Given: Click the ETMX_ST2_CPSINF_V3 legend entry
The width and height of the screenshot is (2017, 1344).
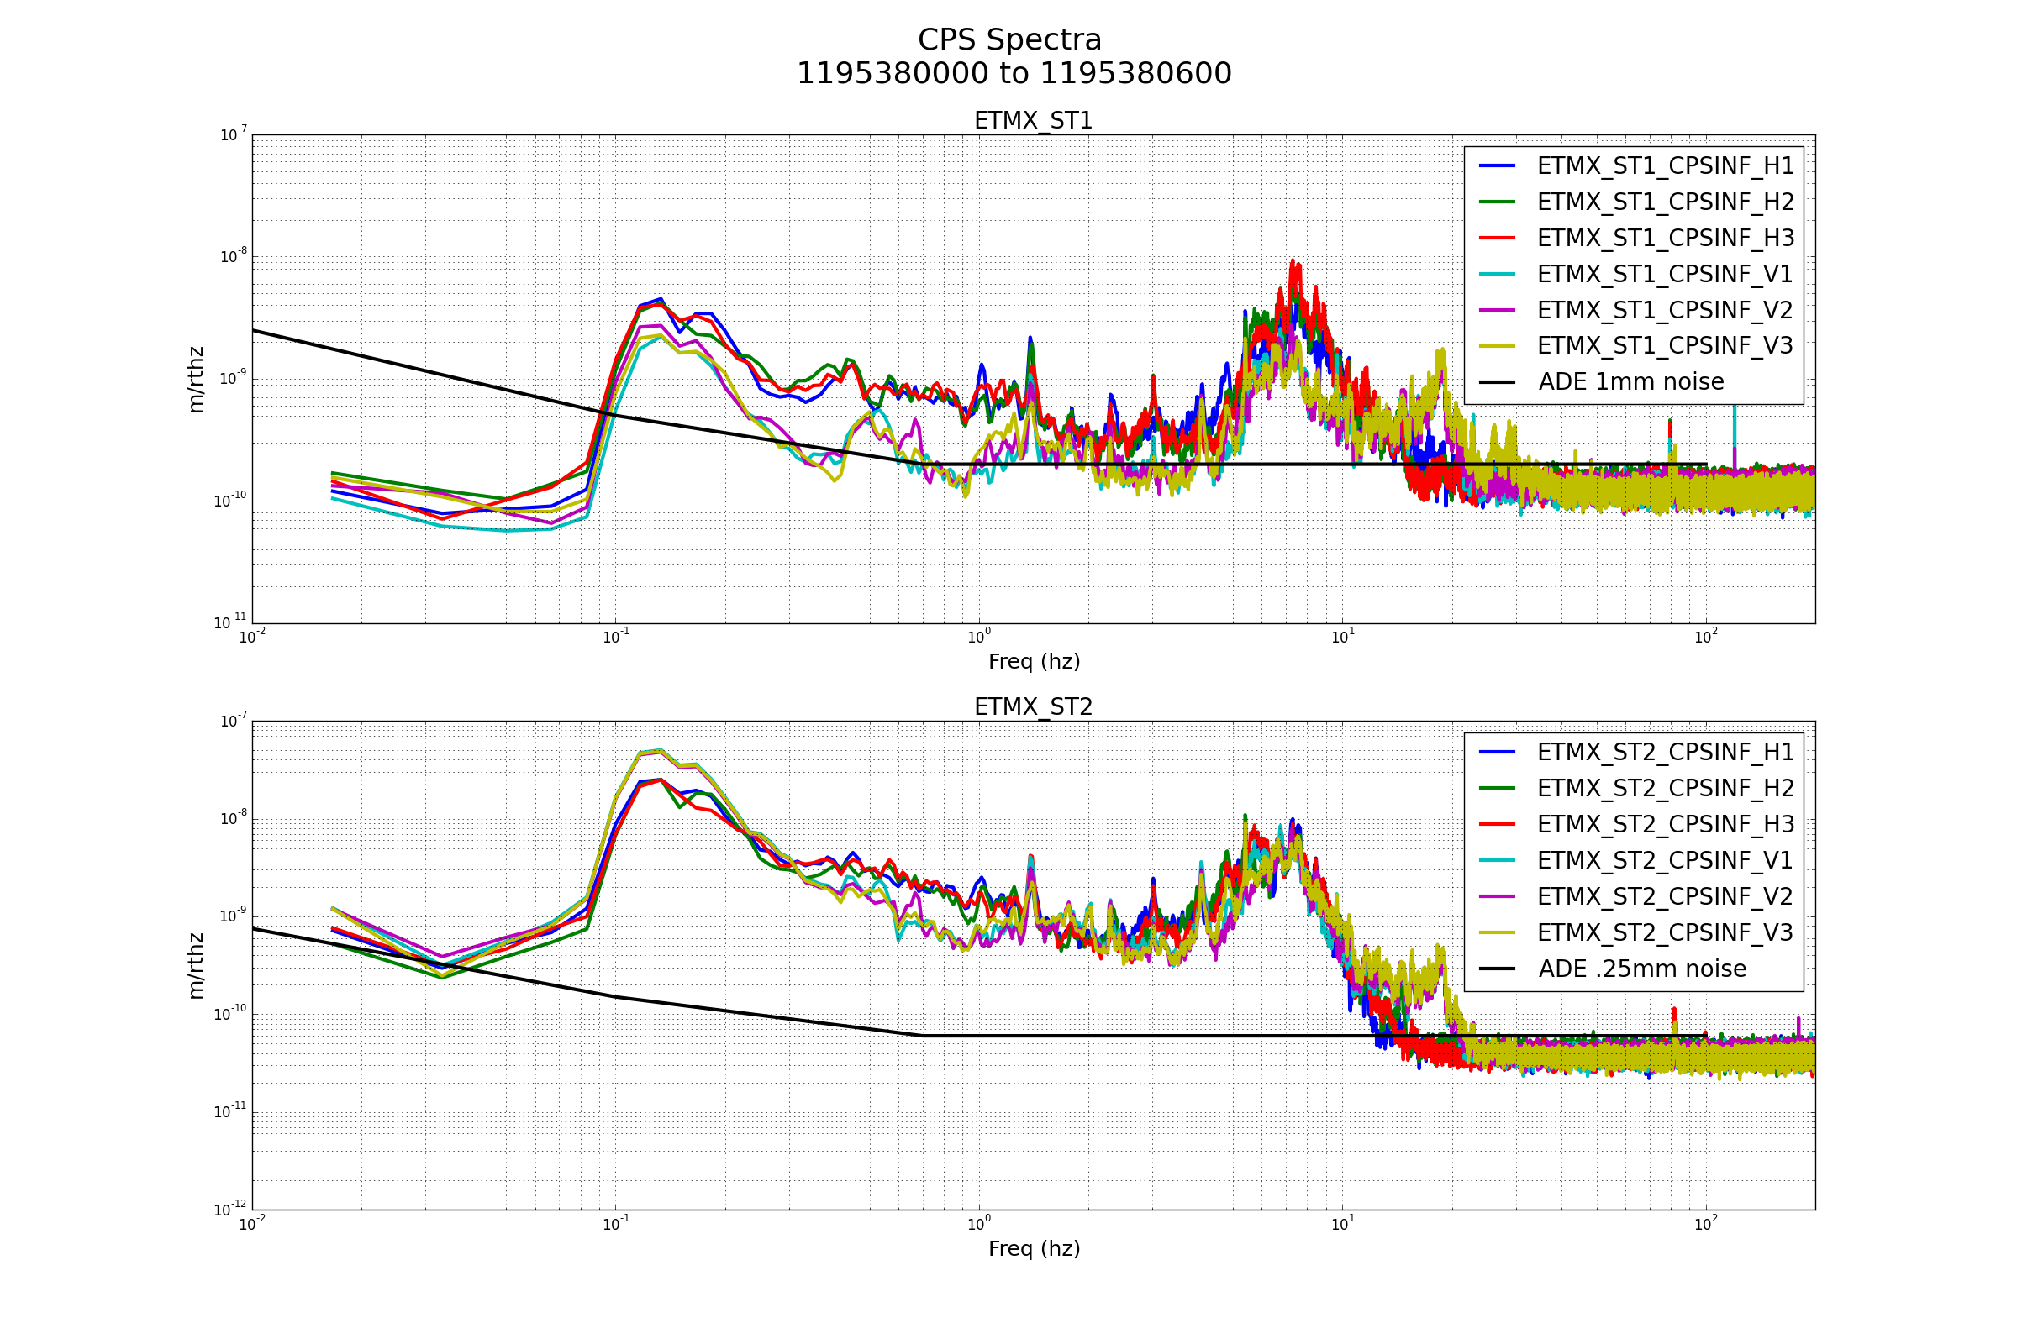Looking at the screenshot, I should (x=1665, y=932).
